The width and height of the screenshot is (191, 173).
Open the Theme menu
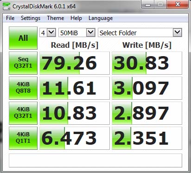(x=56, y=18)
